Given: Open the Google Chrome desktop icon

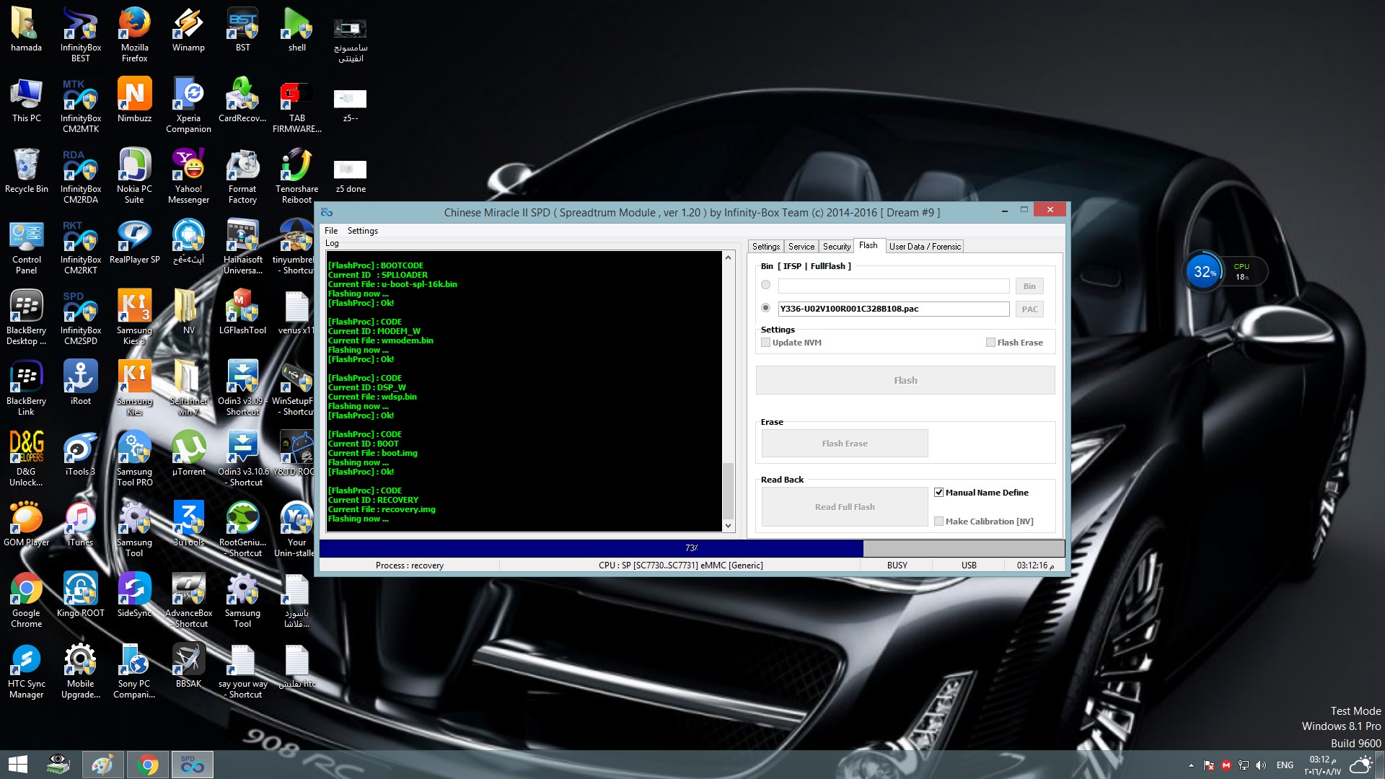Looking at the screenshot, I should click(26, 599).
